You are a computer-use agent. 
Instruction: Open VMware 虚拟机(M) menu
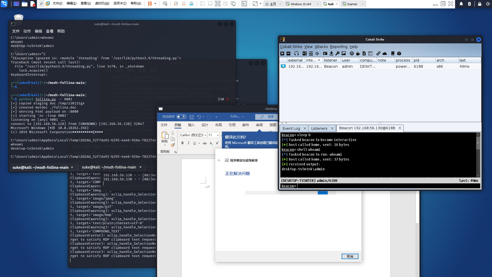(x=102, y=4)
